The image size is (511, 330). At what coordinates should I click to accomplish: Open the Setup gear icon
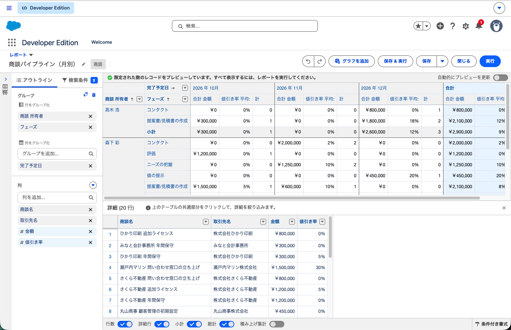tap(466, 26)
